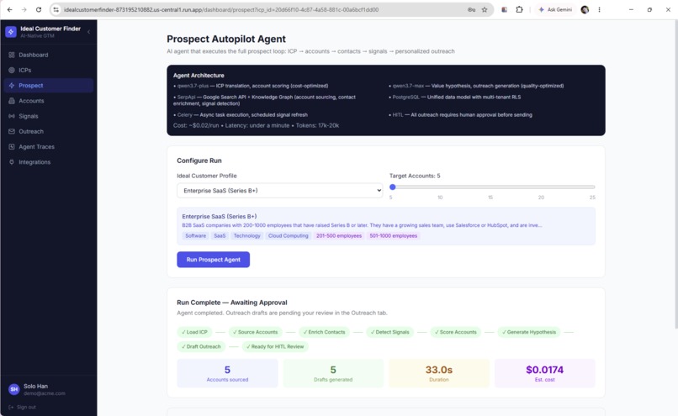This screenshot has height=416, width=678.
Task: Click the Ideal Customer Finder logo icon
Action: [x=11, y=32]
